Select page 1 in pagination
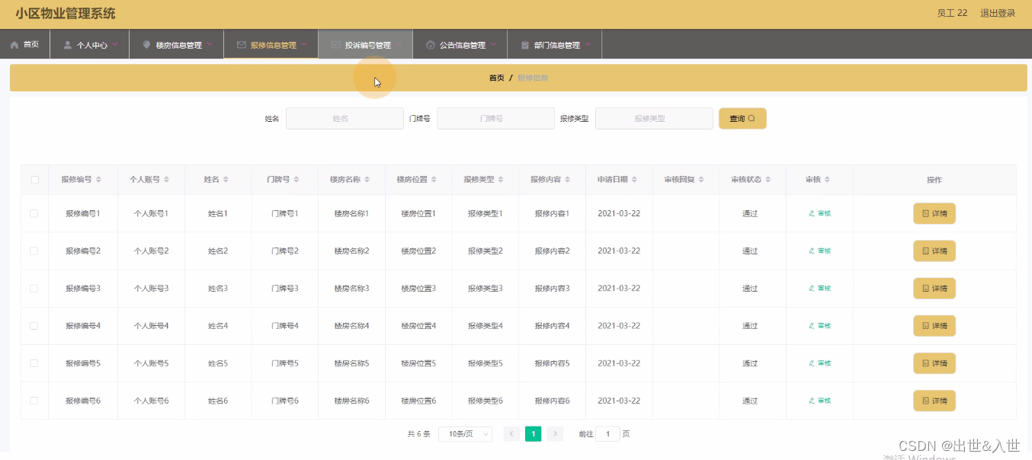The width and height of the screenshot is (1032, 460). [x=534, y=434]
